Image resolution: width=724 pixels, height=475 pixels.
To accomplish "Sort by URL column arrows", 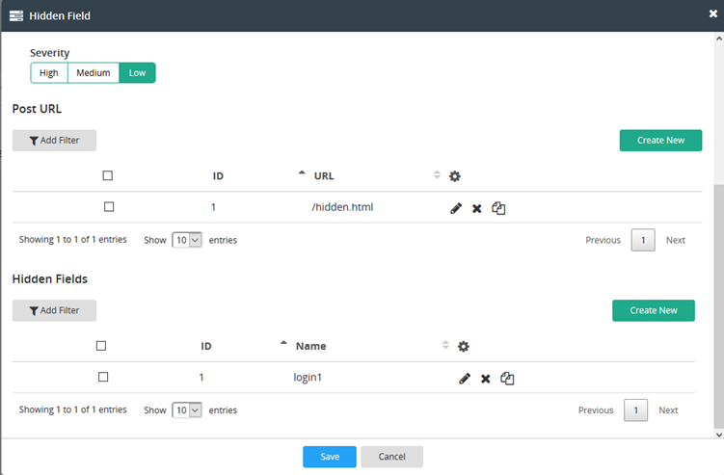I will 437,174.
